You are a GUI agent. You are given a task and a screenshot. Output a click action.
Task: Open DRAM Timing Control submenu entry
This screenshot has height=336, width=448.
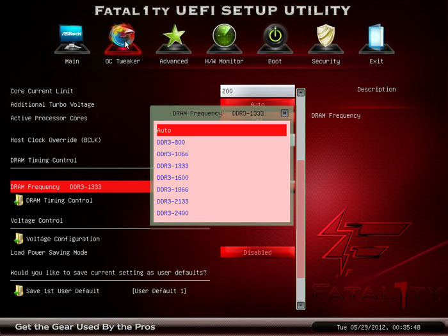click(59, 200)
